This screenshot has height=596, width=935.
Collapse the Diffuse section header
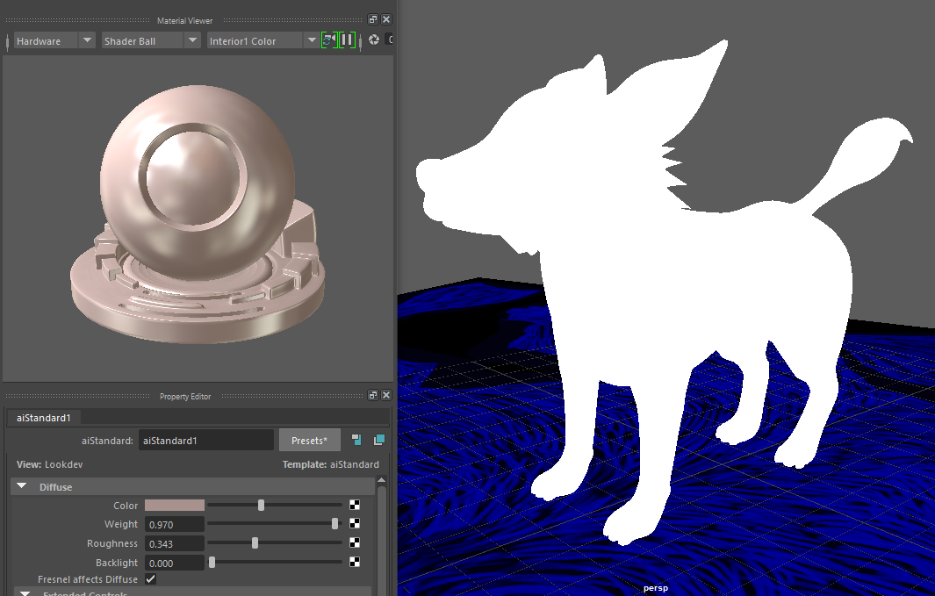pos(21,485)
